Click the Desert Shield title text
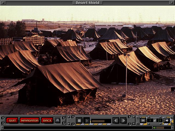Image resolution: width=175 pixels, height=131 pixels. pos(87,2)
